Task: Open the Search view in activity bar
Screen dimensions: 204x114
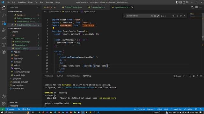Action: point(4,16)
